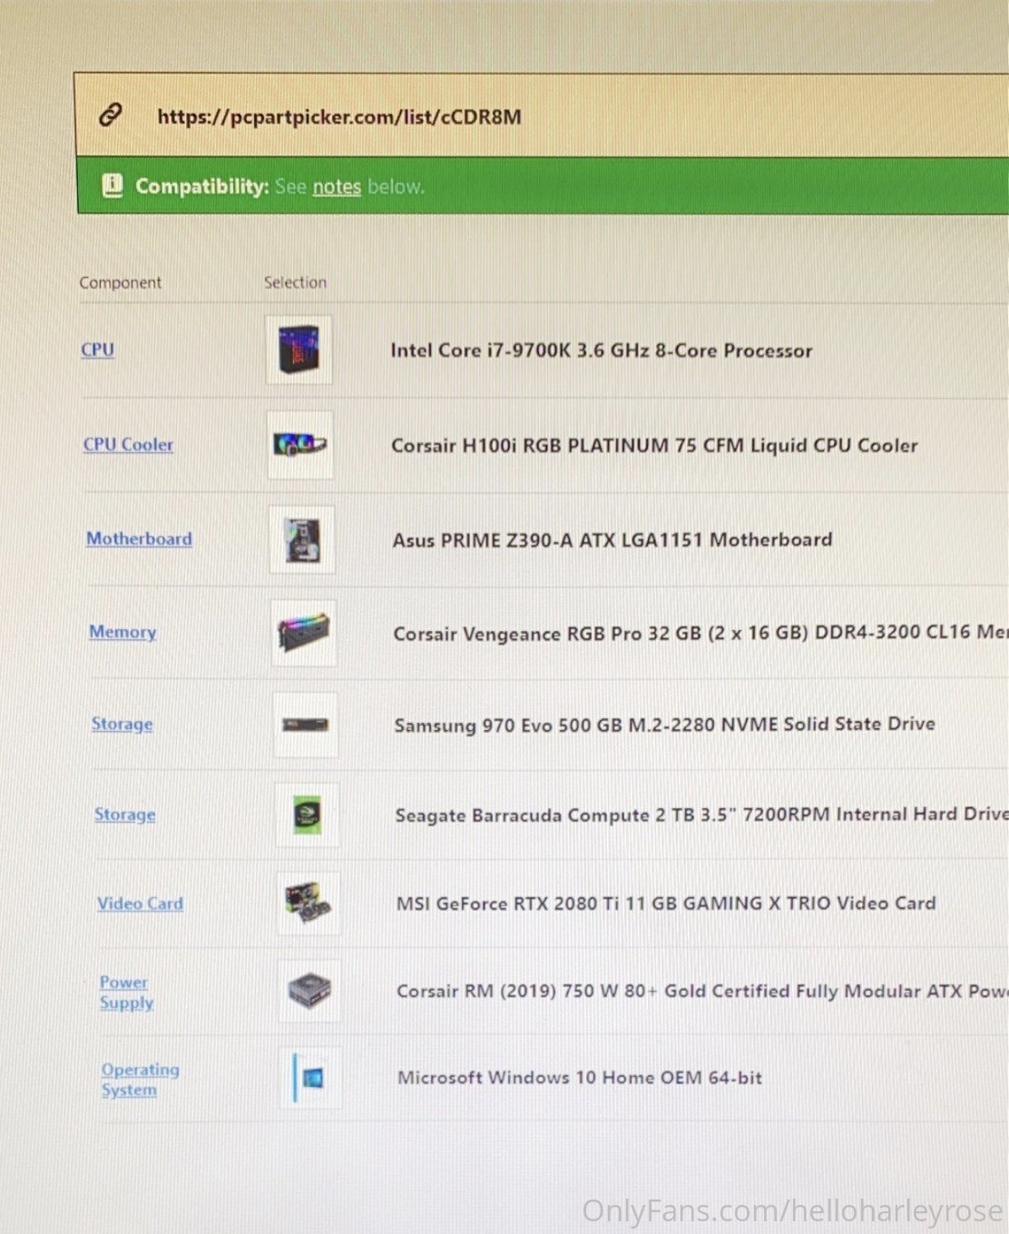The height and width of the screenshot is (1234, 1009).
Task: Click the Corsair H100i cooler thumbnail
Action: [x=300, y=445]
